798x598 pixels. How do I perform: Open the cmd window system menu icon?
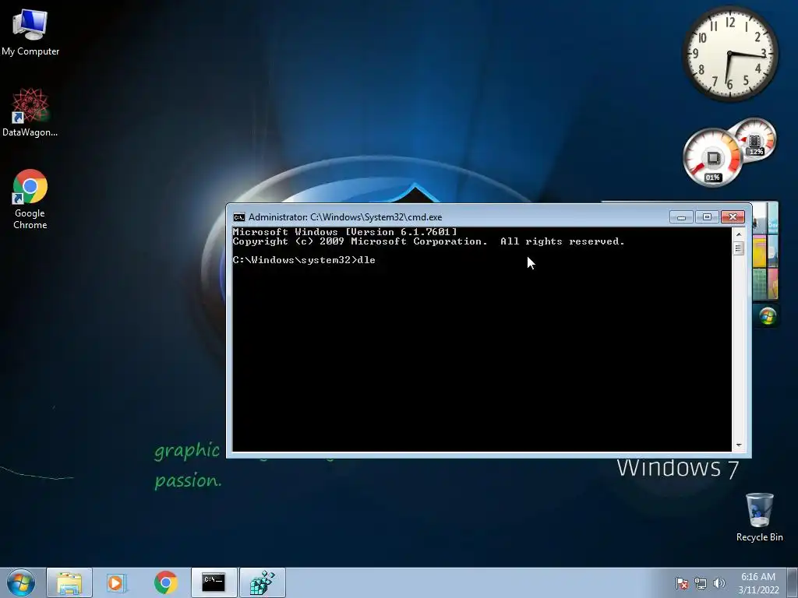click(x=238, y=217)
